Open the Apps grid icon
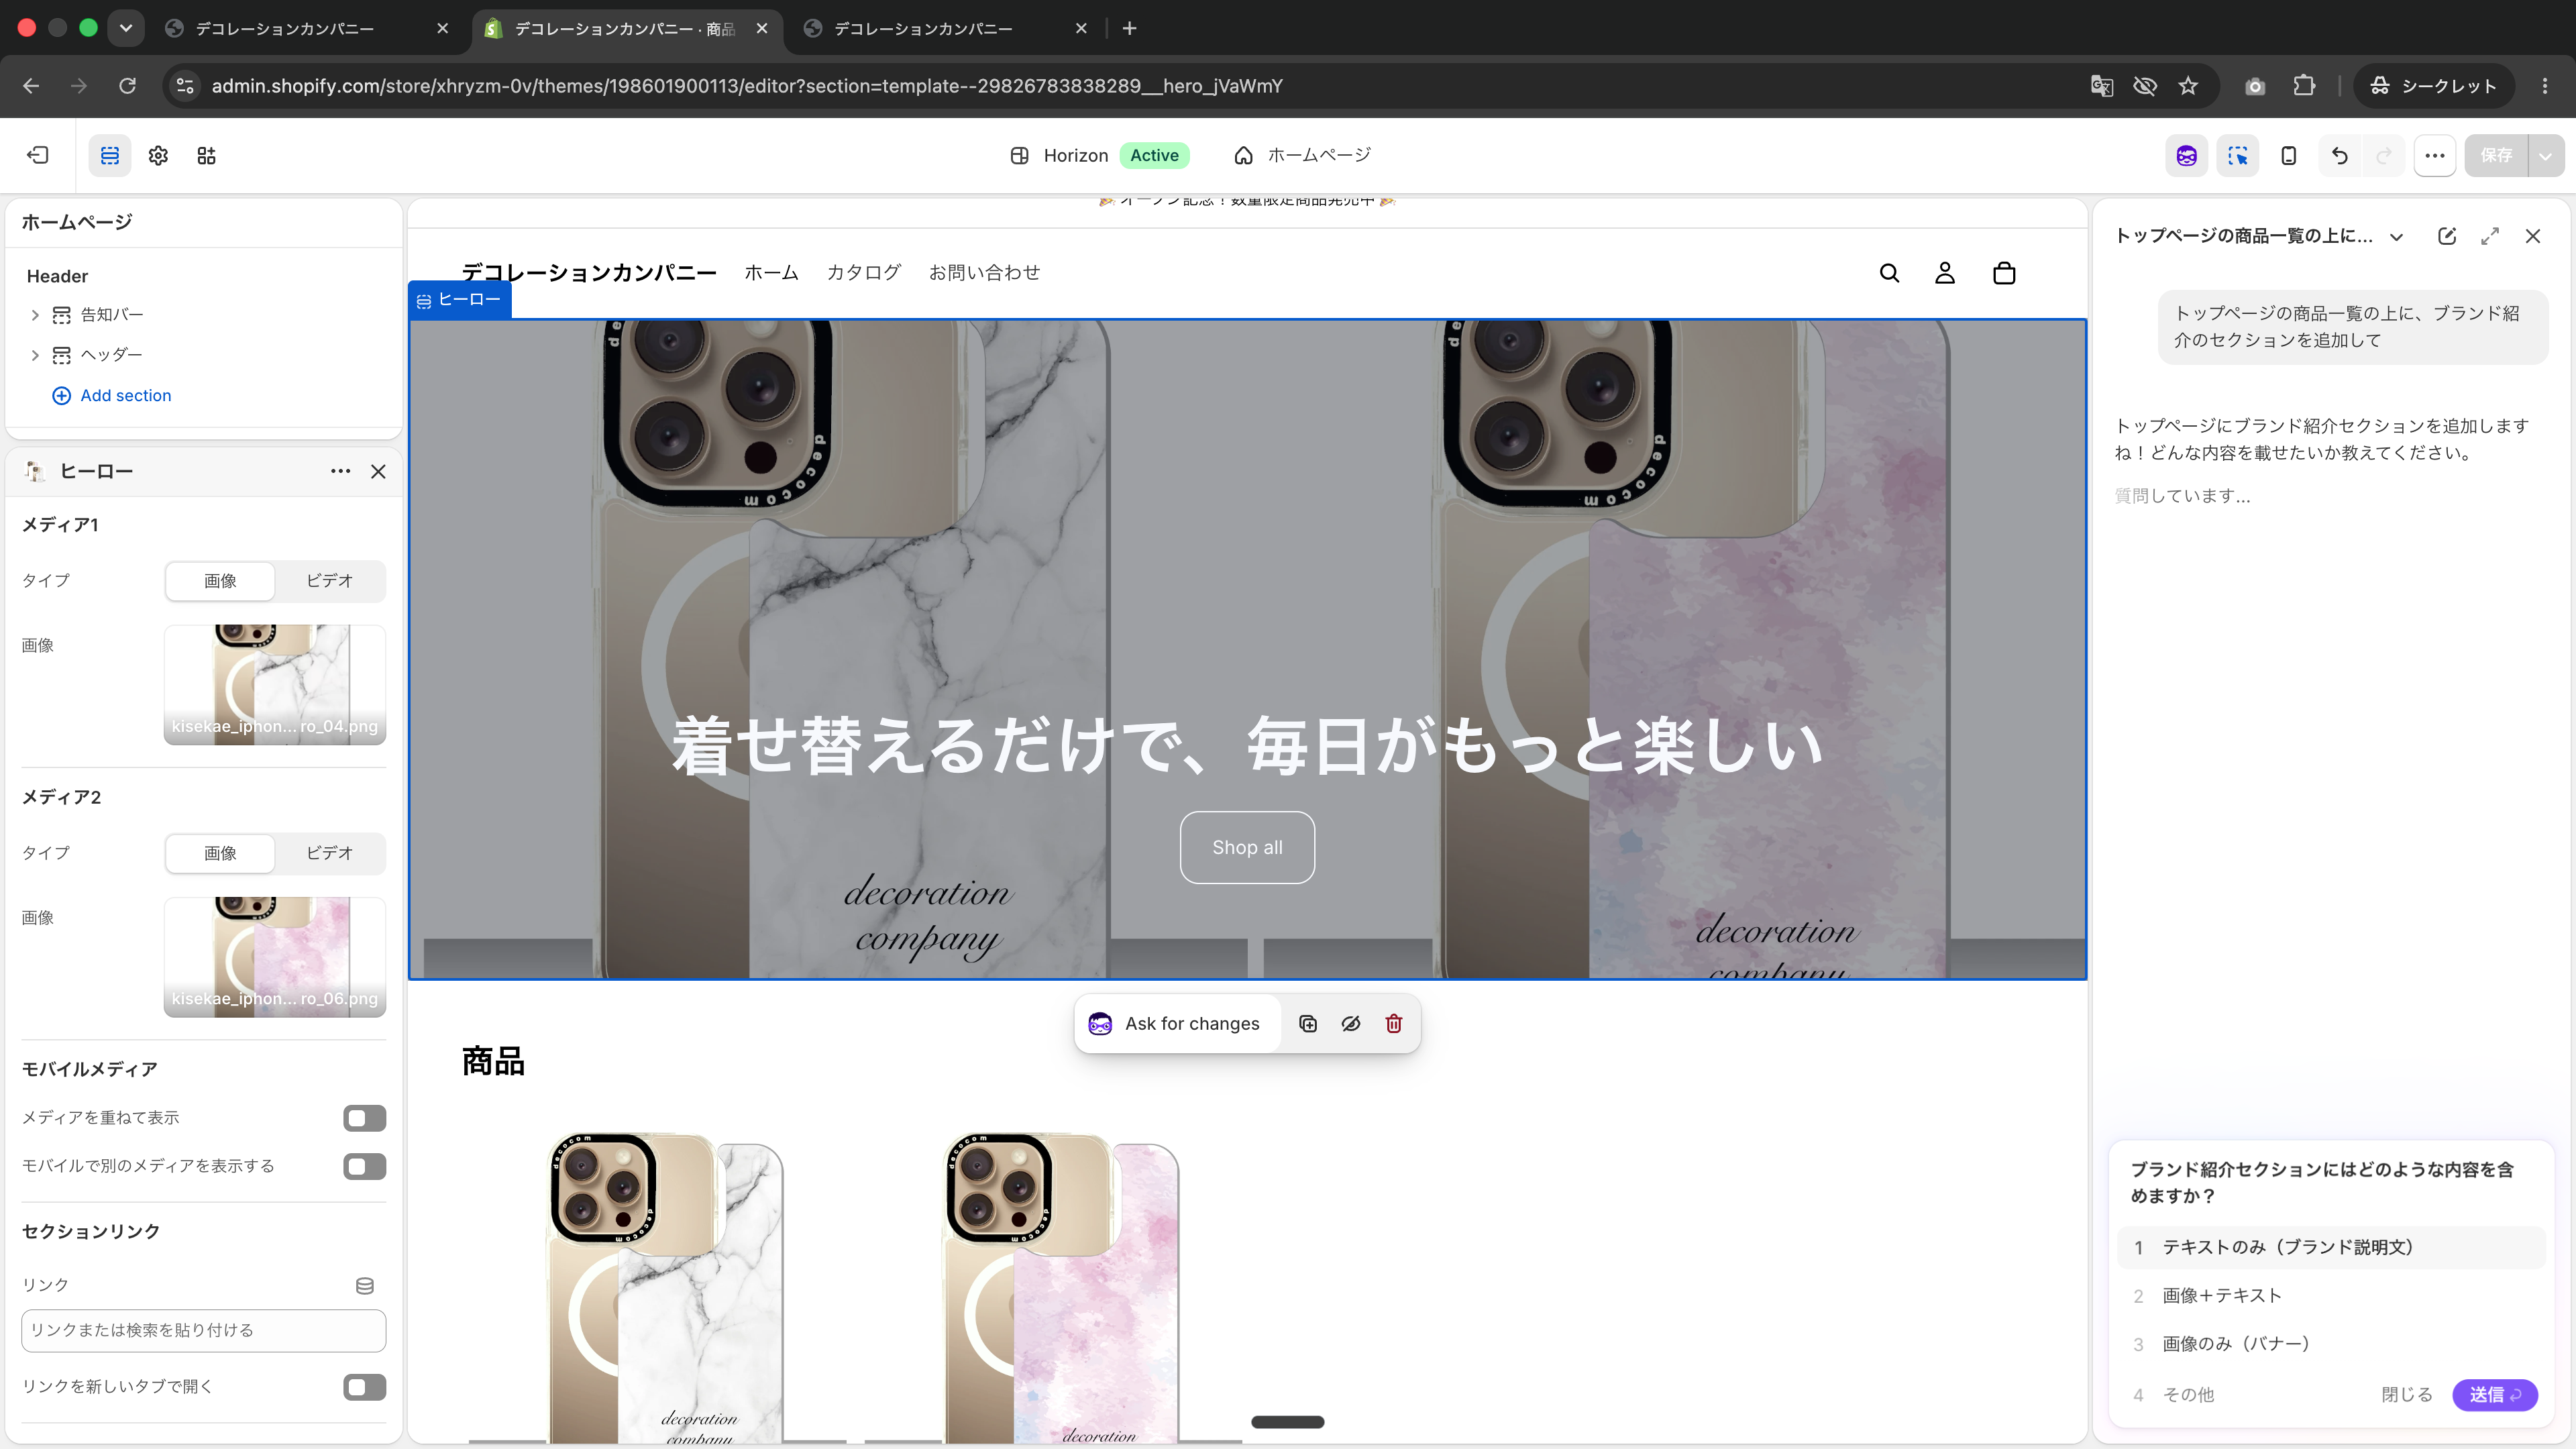 pos(206,155)
